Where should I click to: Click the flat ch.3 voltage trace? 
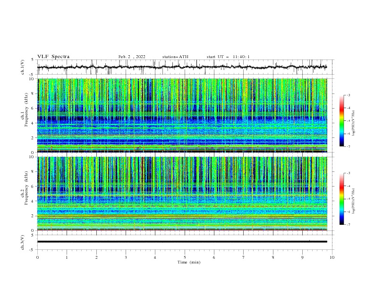tap(182, 242)
